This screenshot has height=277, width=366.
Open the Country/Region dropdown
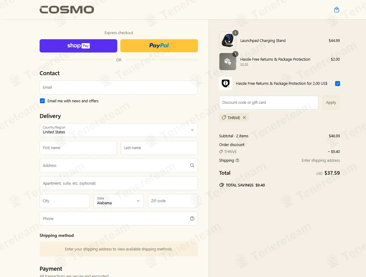[119, 130]
